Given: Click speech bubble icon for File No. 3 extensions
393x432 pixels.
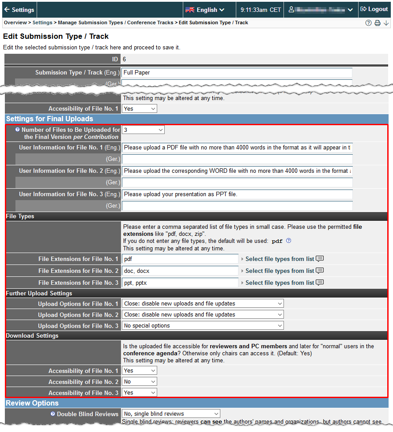Looking at the screenshot, I should [320, 283].
